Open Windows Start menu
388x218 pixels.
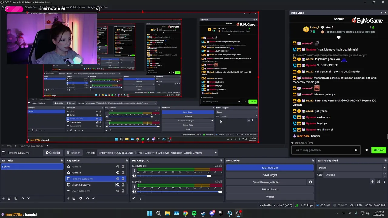tap(149, 213)
